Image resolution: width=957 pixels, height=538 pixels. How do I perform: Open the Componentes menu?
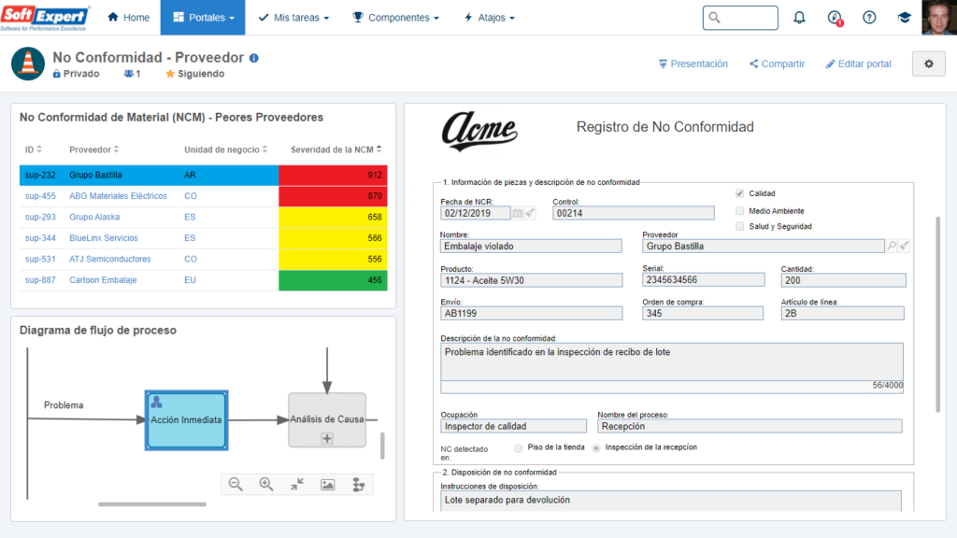click(x=395, y=18)
